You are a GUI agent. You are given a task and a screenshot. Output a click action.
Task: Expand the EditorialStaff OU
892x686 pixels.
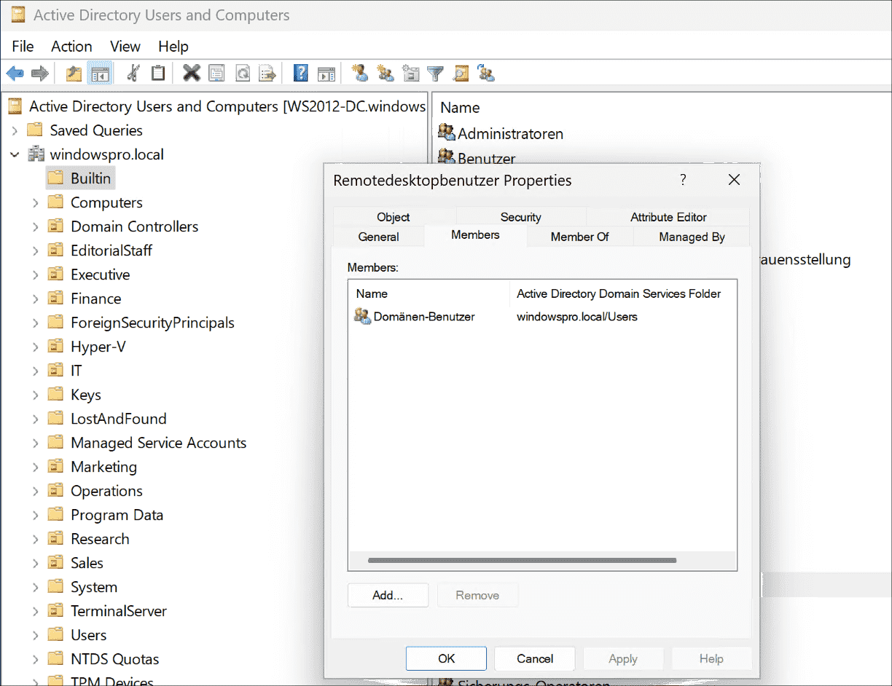pos(36,251)
